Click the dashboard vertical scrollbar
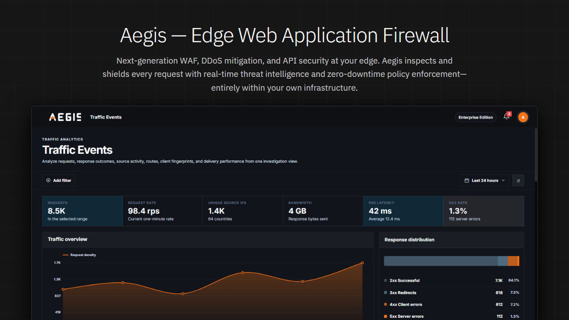This screenshot has height=320, width=569. [x=536, y=155]
